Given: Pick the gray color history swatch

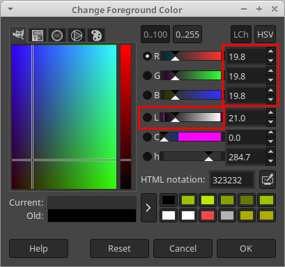Looking at the screenshot, I should (227, 215).
